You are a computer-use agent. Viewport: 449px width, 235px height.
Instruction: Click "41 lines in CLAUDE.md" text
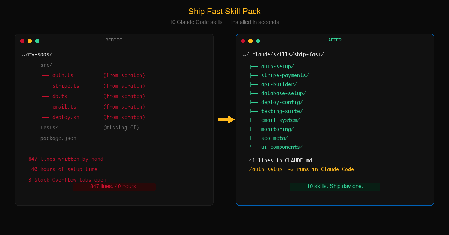pos(281,160)
